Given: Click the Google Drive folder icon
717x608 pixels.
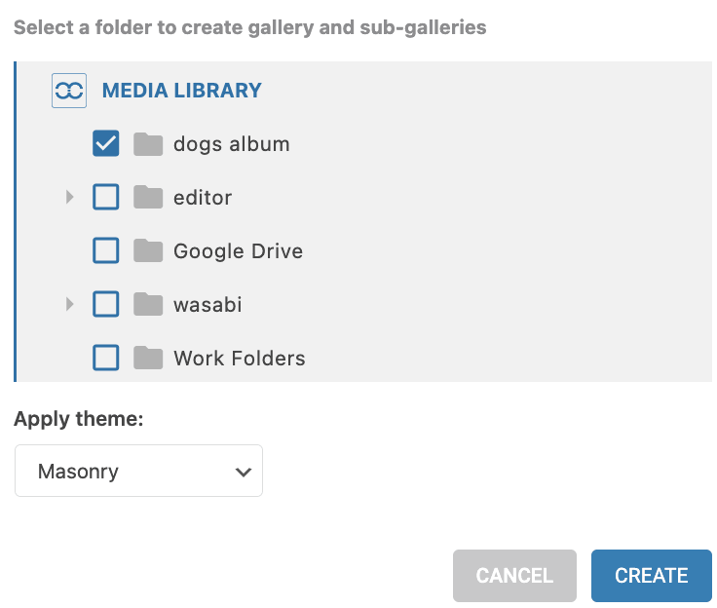Looking at the screenshot, I should pos(148,251).
